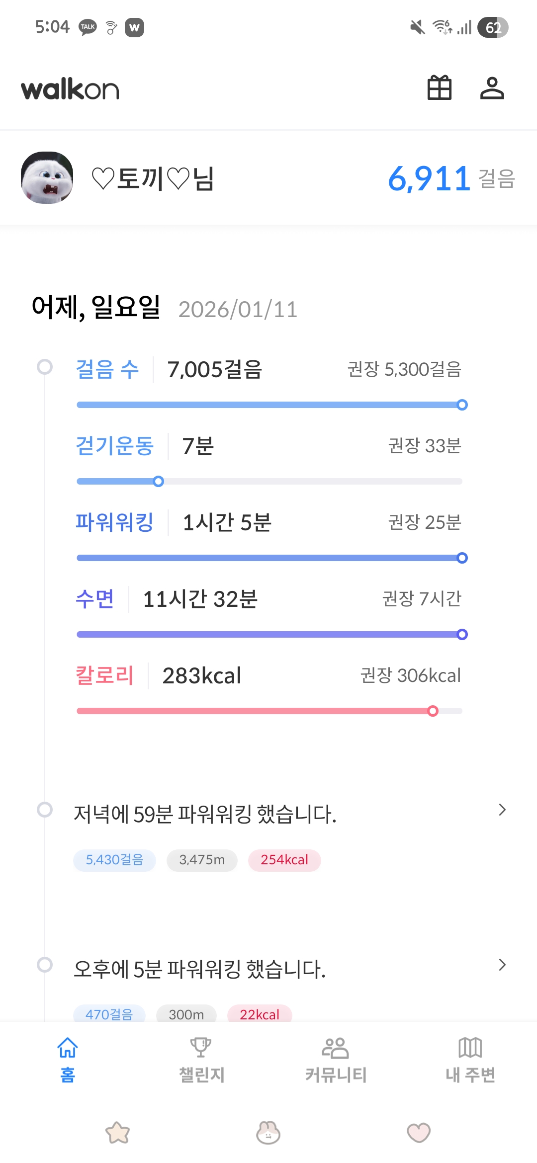Expand the 오후에 5분 파워워킹 entry chevron
The image size is (537, 1163).
[x=502, y=965]
